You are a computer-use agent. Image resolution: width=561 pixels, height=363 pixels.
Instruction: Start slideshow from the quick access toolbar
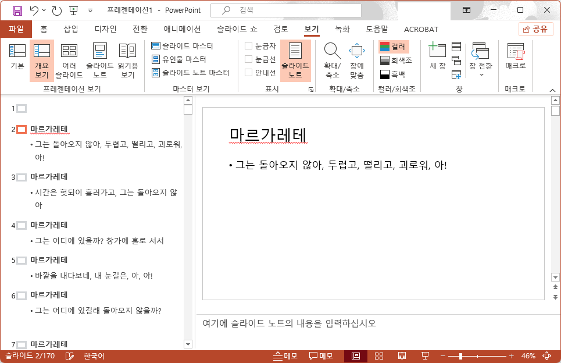pos(74,10)
